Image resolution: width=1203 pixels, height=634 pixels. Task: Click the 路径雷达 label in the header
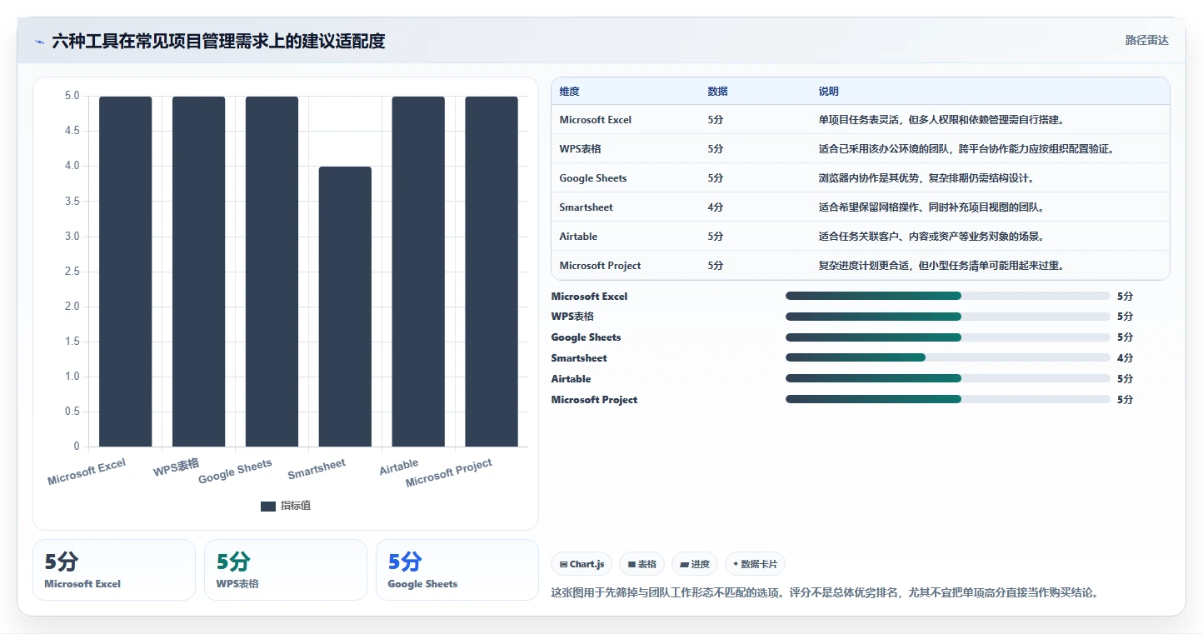(1147, 40)
